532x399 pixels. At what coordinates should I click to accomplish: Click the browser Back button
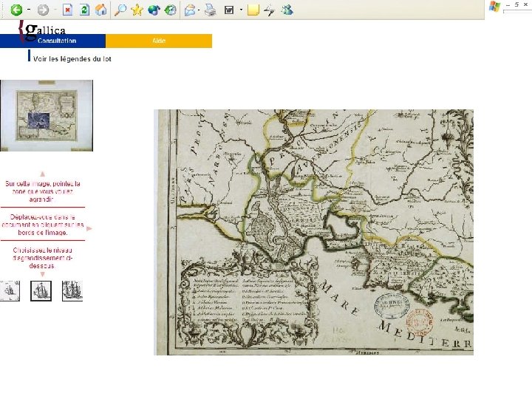[16, 10]
